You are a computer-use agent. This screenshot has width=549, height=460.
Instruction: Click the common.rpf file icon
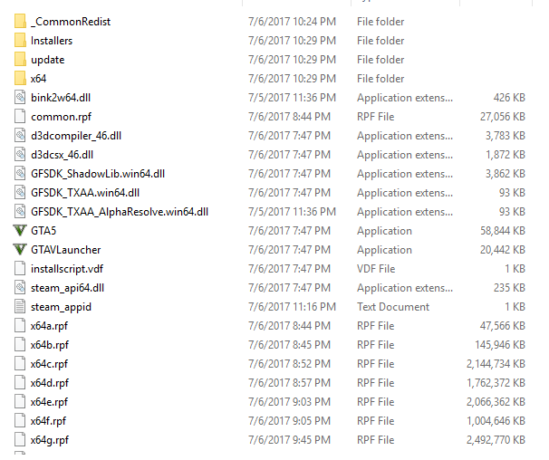tap(20, 117)
